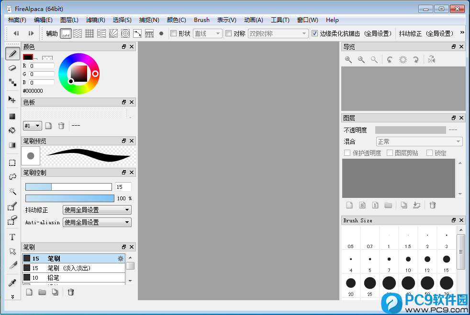Open the 直线 shape dropdown
Viewport: 470px width, 315px height.
[207, 33]
